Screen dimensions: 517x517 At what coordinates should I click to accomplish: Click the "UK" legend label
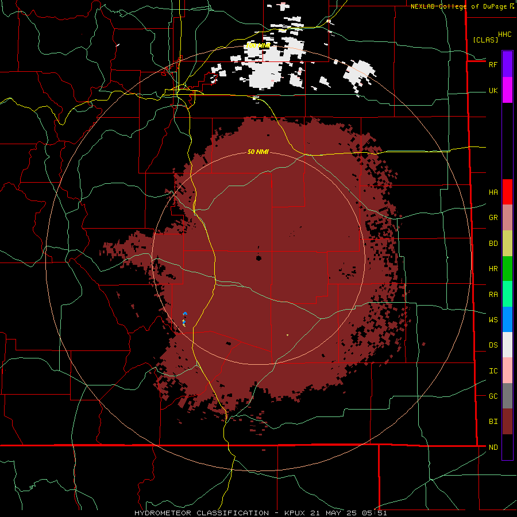[x=493, y=91]
